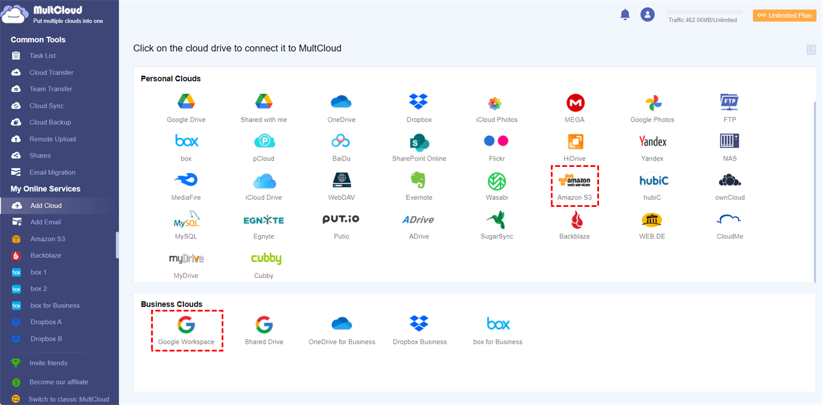Viewport: 823px width, 405px height.
Task: Select the pCloud icon
Action: (x=264, y=141)
